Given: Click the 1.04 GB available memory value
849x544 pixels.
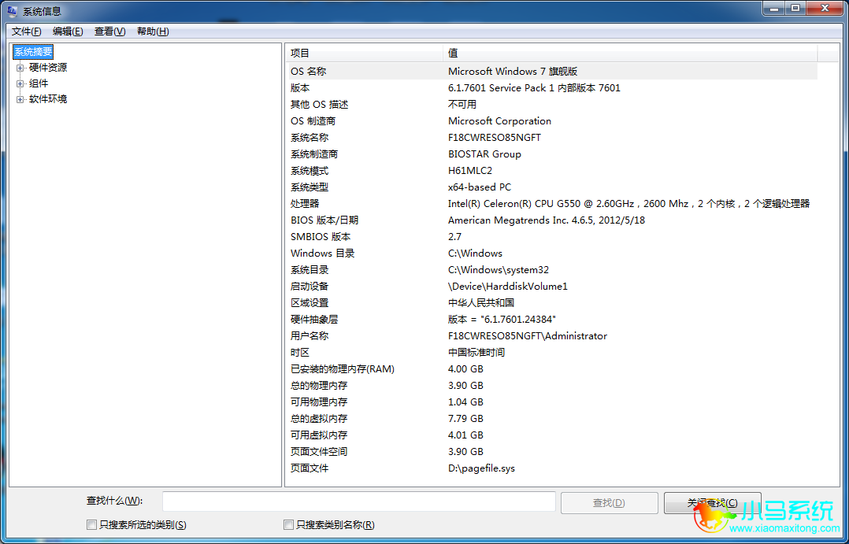Looking at the screenshot, I should [x=465, y=402].
